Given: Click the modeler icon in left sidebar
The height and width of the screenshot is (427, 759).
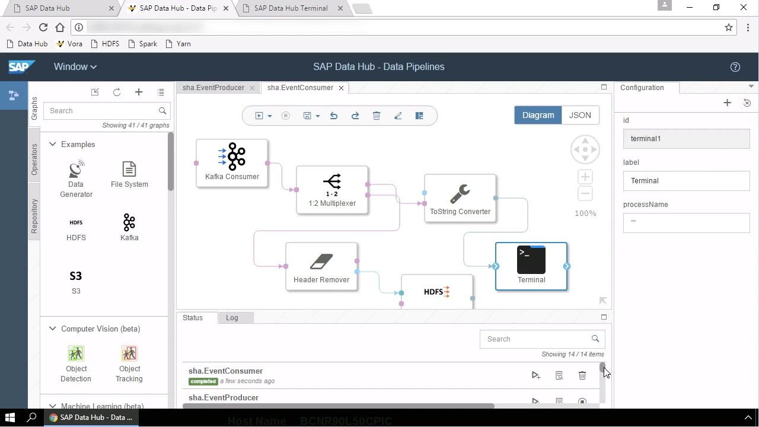Looking at the screenshot, I should coord(14,95).
